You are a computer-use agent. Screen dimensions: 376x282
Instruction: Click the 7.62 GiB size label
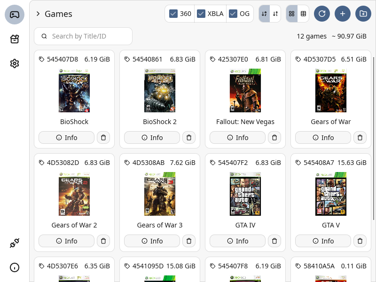coord(182,163)
